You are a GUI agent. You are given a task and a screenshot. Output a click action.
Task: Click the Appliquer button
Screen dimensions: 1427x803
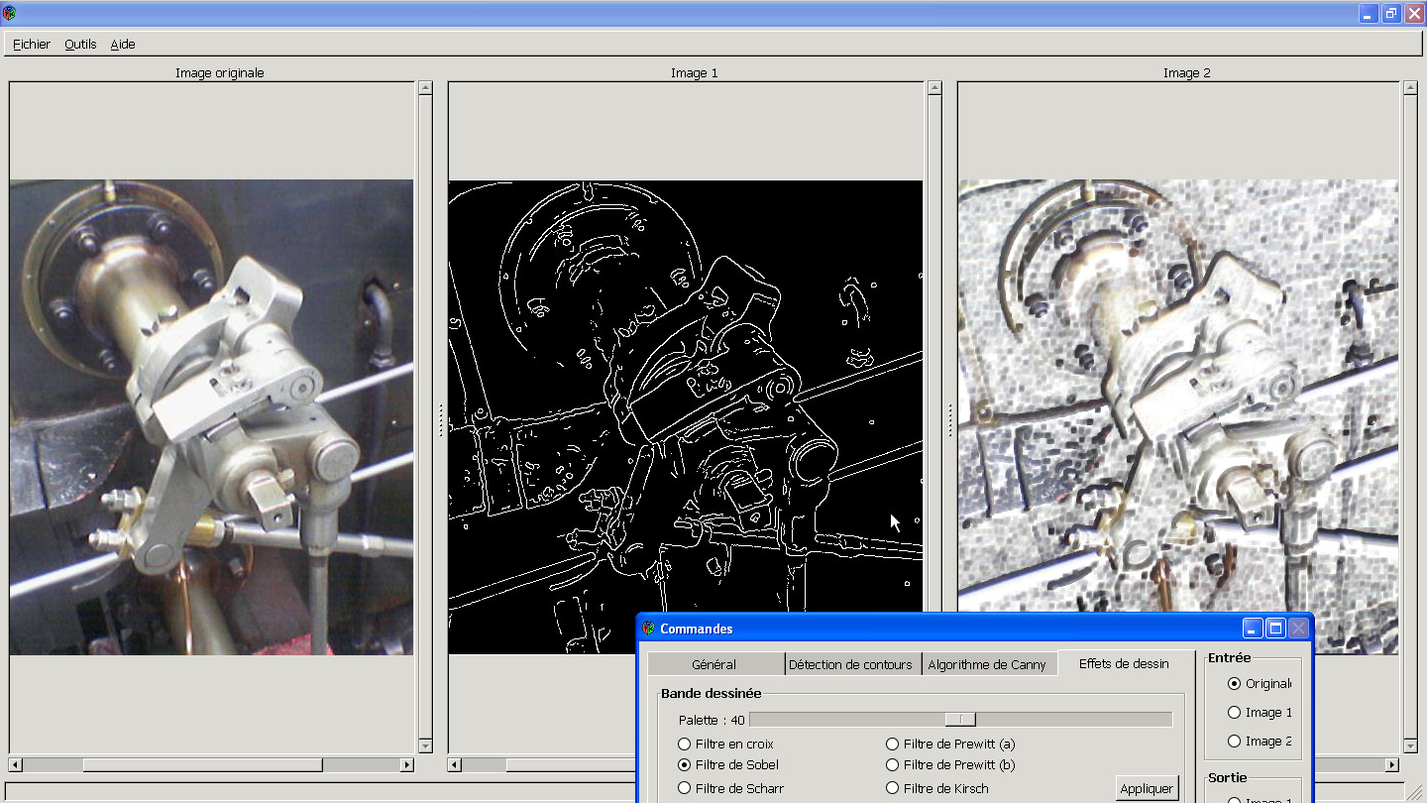(1147, 788)
